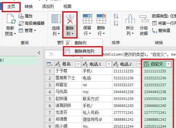Switch to the 转换 tab
176x128 pixels.
point(29,7)
